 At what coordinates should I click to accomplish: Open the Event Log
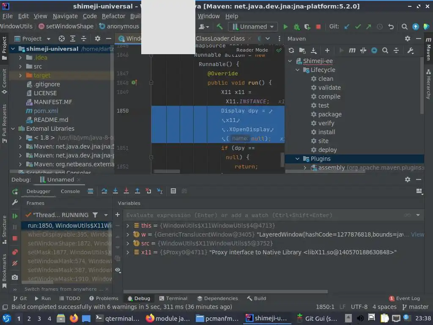[405, 298]
